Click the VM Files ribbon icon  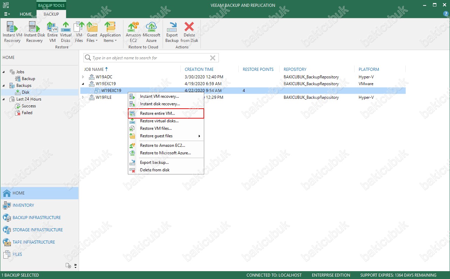(x=79, y=32)
